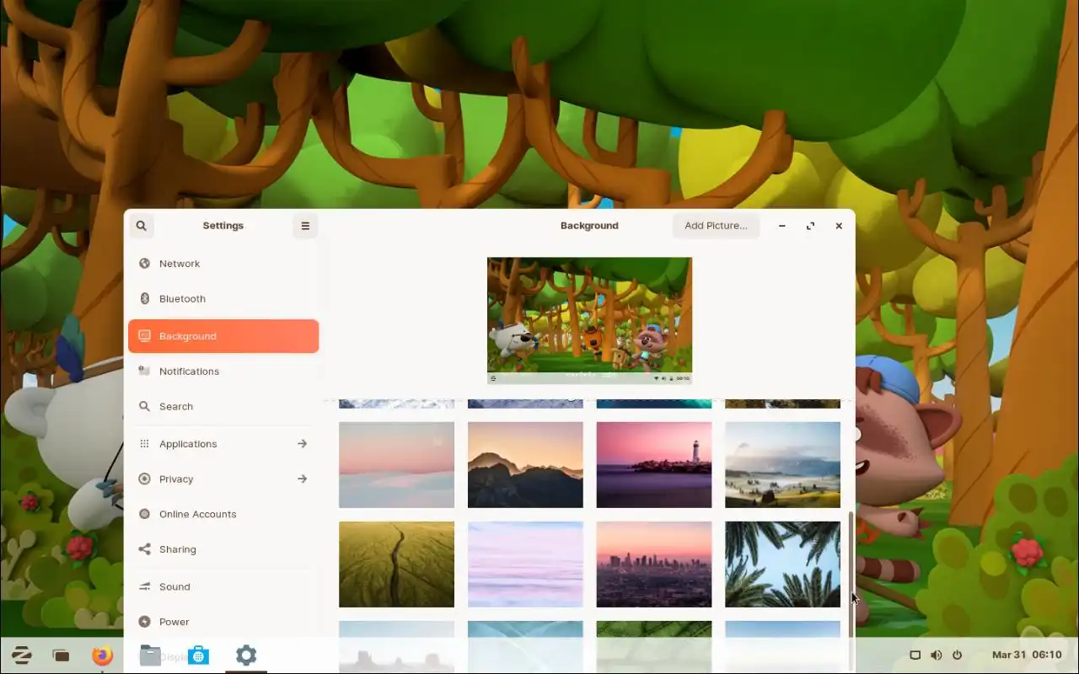Choose the lighthouse at dusk wallpaper

tap(654, 465)
